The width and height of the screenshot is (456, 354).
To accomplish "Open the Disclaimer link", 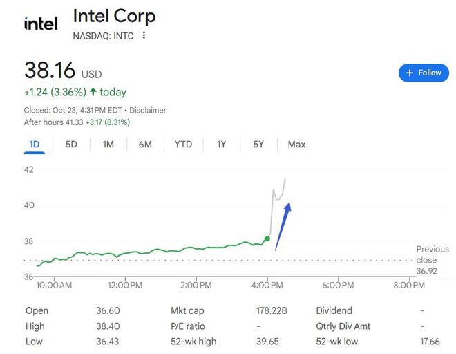I will pyautogui.click(x=148, y=110).
